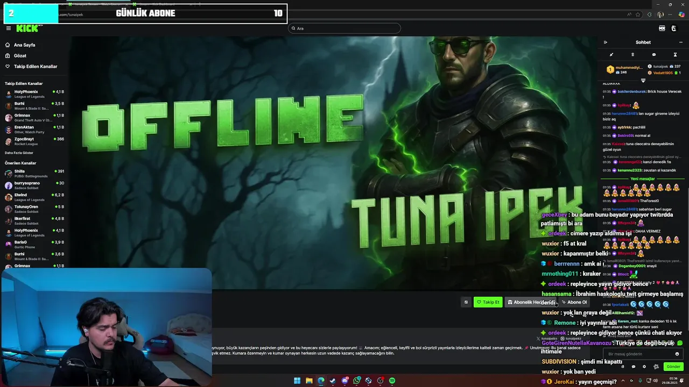The width and height of the screenshot is (689, 387).
Task: Click the sword icon in the chat toolbar
Action: coord(611,55)
